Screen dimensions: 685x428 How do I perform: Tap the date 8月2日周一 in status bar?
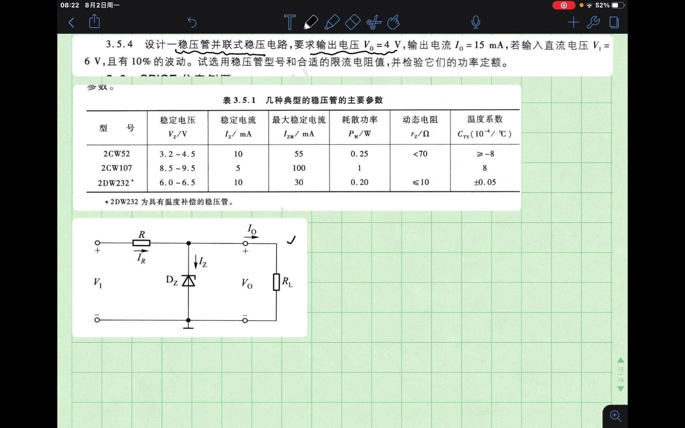[102, 5]
